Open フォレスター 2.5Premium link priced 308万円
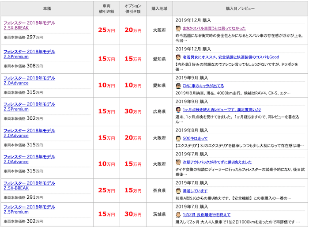Screen dimensions: 309x227 [x=30, y=54]
